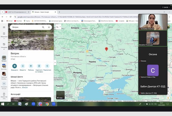Share the place via the Поділитися icon
The image size is (172, 116).
point(47,66)
